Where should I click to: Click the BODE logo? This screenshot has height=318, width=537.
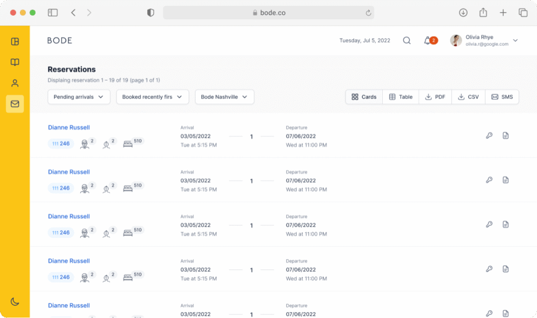click(60, 40)
